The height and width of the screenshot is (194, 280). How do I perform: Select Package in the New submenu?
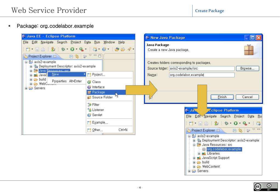pos(98,92)
